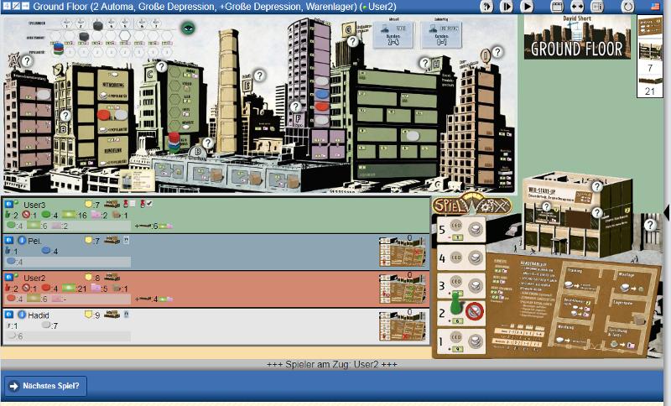
Task: Click the Nächstes Spiel? button
Action: pyautogui.click(x=45, y=386)
